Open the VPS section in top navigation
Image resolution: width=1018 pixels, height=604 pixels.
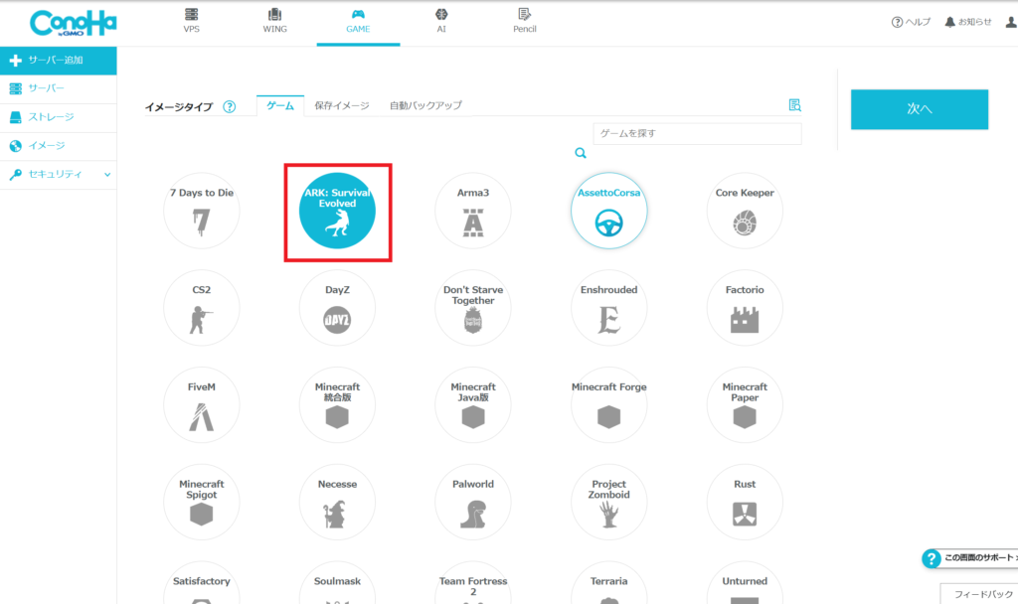coord(191,21)
